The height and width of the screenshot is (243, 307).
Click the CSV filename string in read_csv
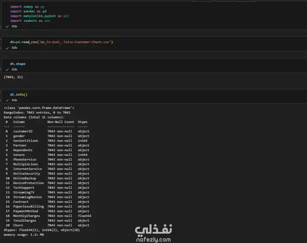pyautogui.click(x=75, y=42)
